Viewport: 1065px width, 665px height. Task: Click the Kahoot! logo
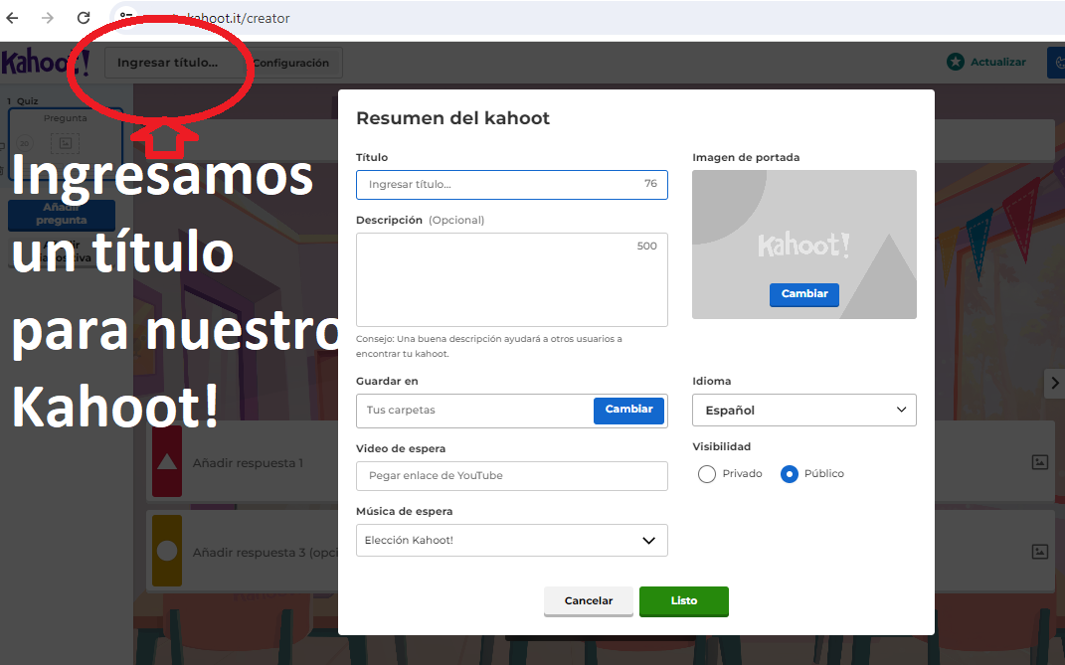pos(45,63)
